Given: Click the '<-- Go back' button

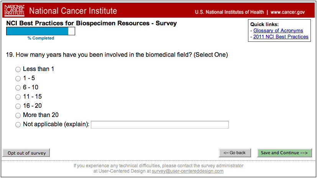Looking at the screenshot, I should [x=235, y=153].
